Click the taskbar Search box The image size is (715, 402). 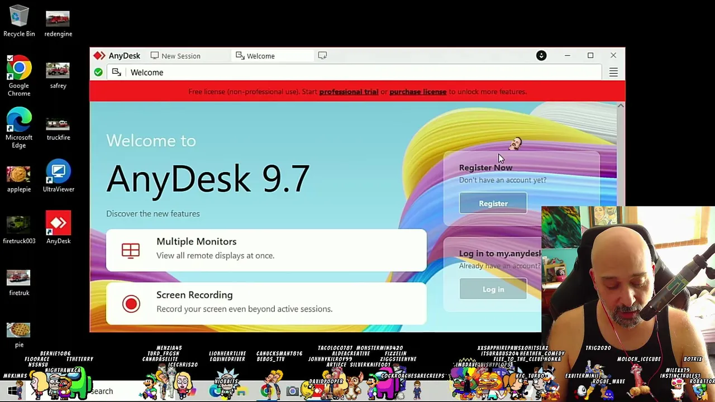point(102,391)
